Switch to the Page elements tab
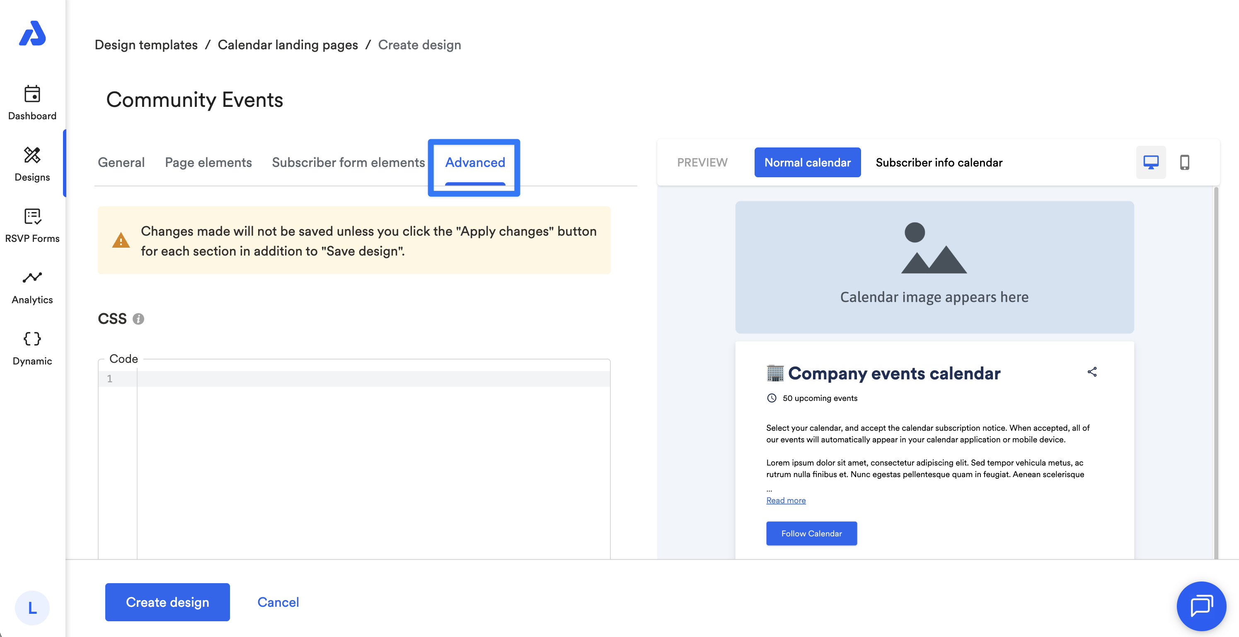Viewport: 1239px width, 637px height. (x=208, y=162)
